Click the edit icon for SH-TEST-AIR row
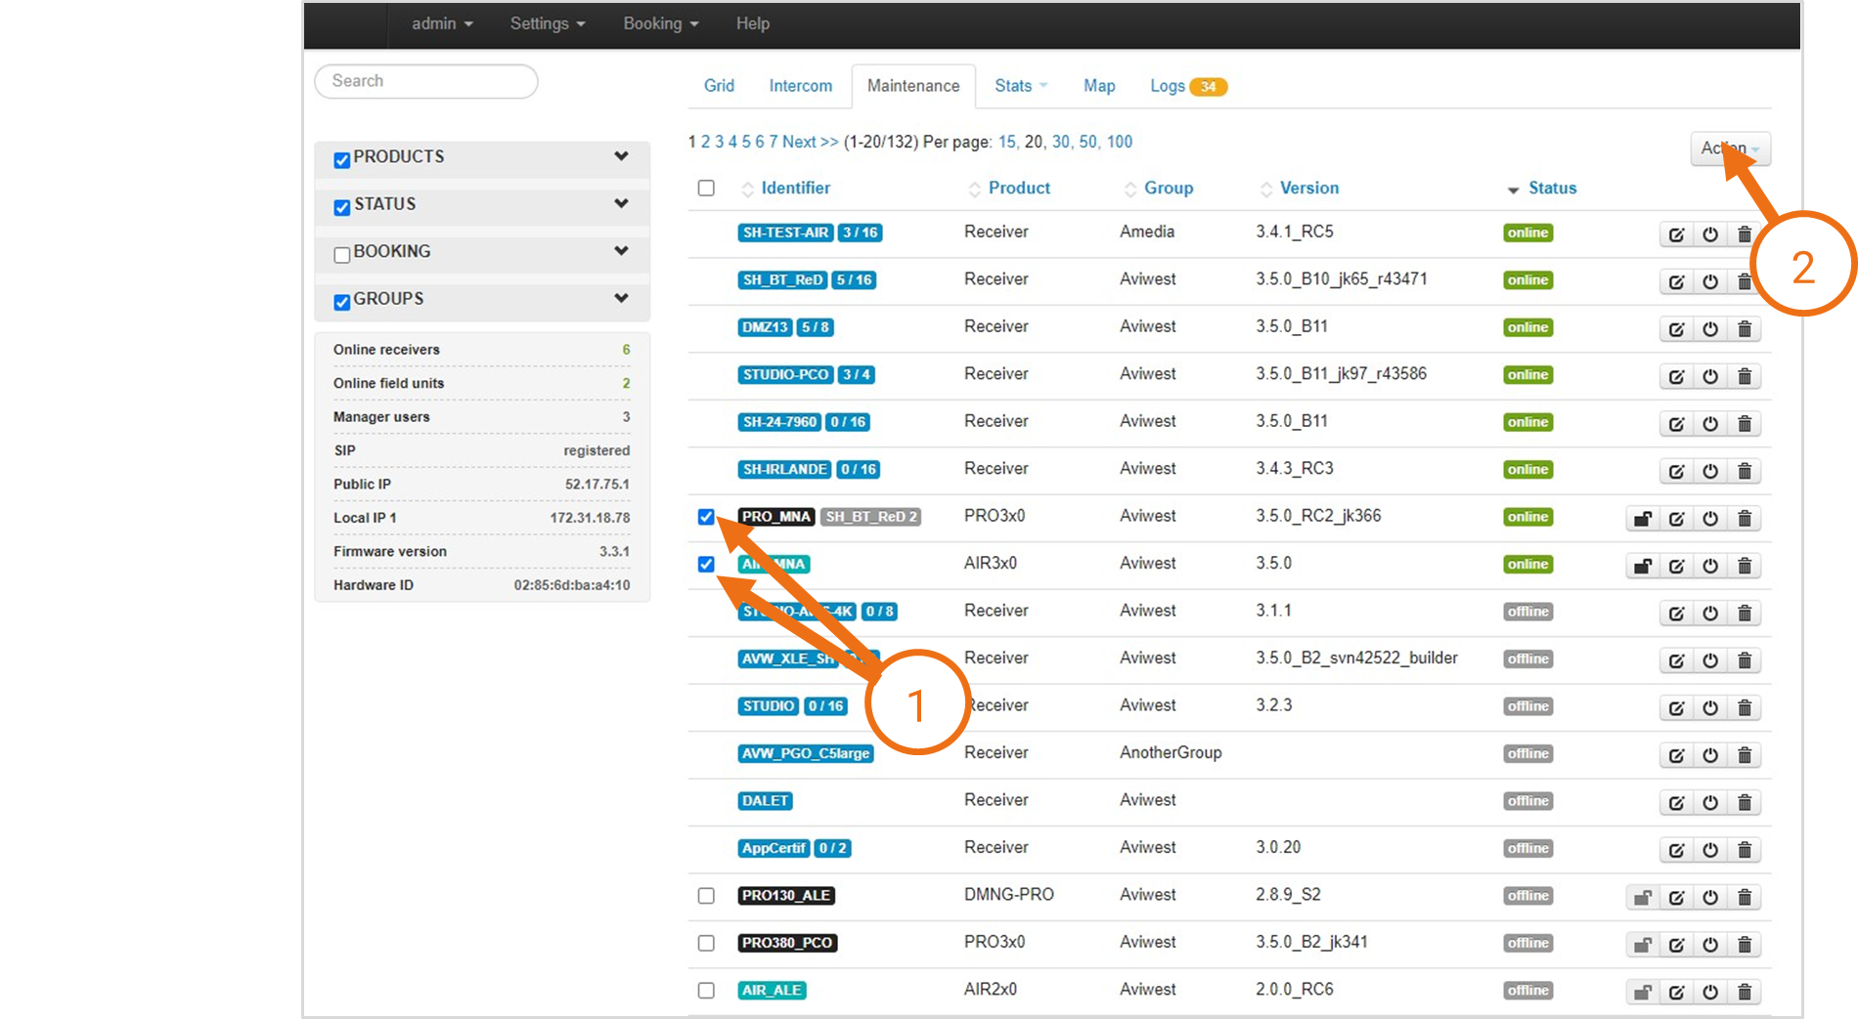Image resolution: width=1858 pixels, height=1019 pixels. [x=1676, y=234]
